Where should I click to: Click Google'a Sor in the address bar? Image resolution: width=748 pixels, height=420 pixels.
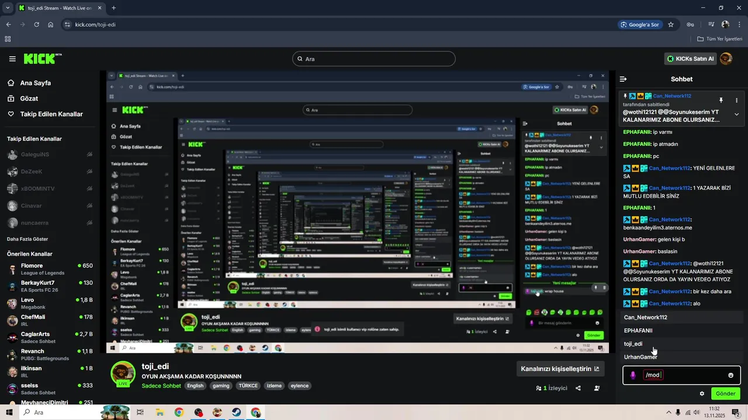[640, 24]
